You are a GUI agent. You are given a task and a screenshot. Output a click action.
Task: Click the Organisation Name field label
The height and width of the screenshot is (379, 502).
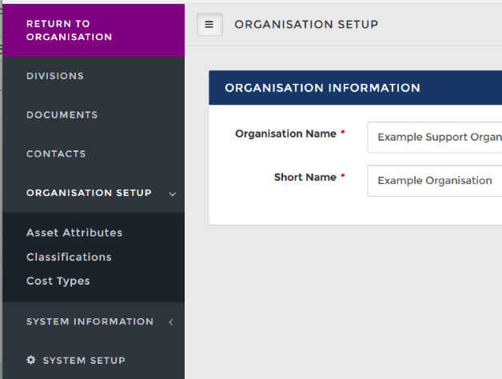285,134
